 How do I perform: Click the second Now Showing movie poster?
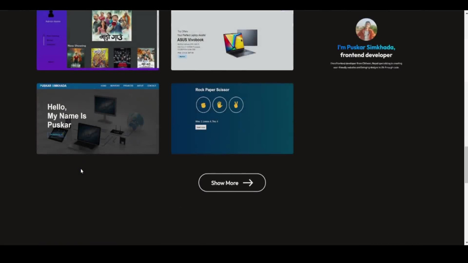point(100,58)
